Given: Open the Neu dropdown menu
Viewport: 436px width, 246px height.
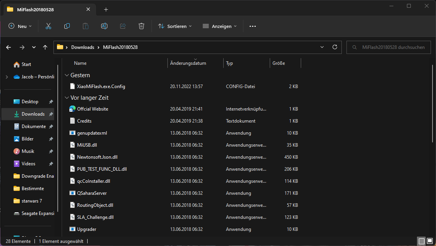Looking at the screenshot, I should pos(20,26).
